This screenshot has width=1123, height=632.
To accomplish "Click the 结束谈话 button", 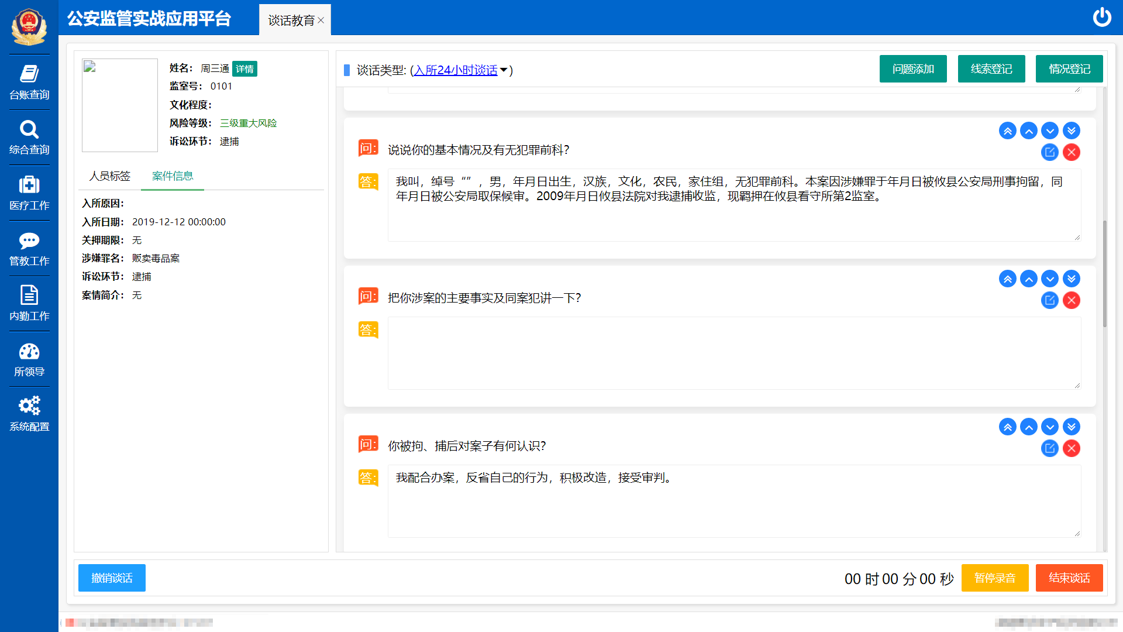I will [1069, 578].
